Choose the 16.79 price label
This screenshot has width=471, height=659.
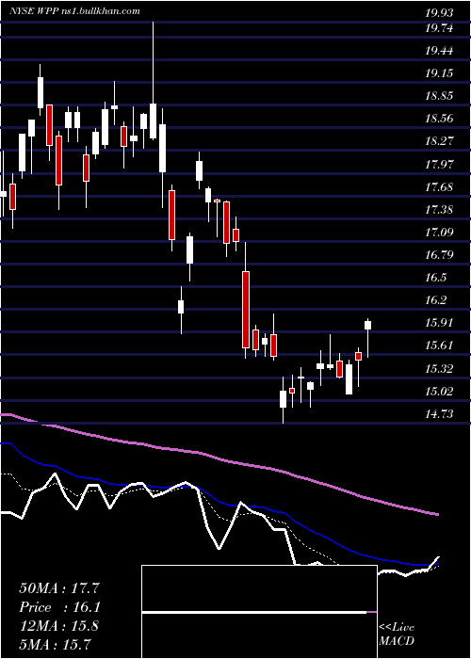click(x=439, y=255)
